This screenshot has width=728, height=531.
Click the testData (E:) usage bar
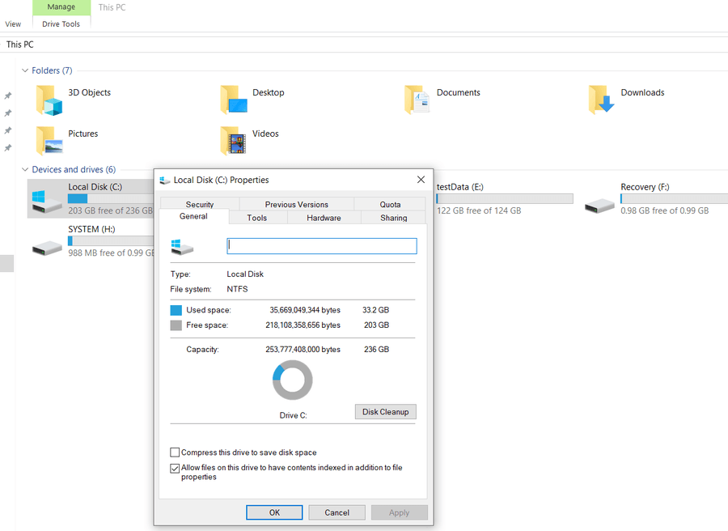pyautogui.click(x=505, y=199)
